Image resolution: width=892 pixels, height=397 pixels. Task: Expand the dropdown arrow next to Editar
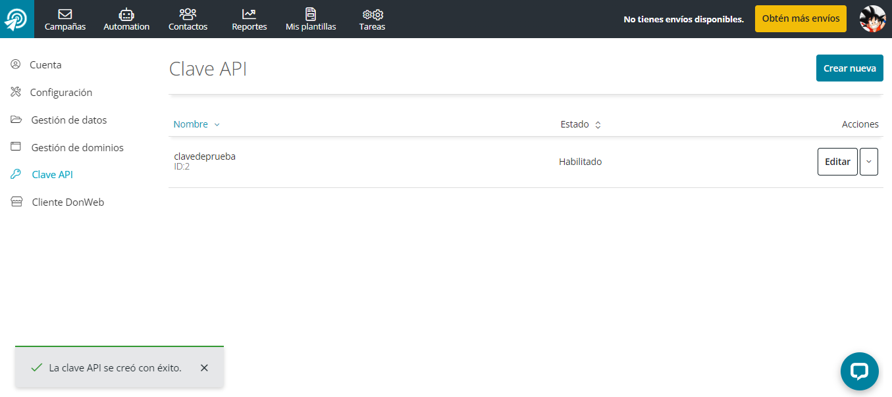[x=868, y=162]
